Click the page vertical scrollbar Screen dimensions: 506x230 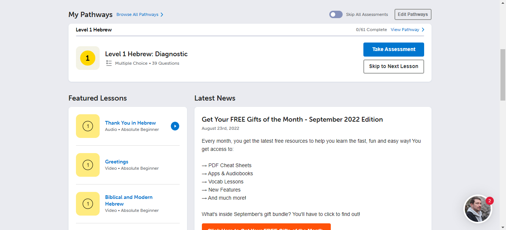pyautogui.click(x=503, y=74)
